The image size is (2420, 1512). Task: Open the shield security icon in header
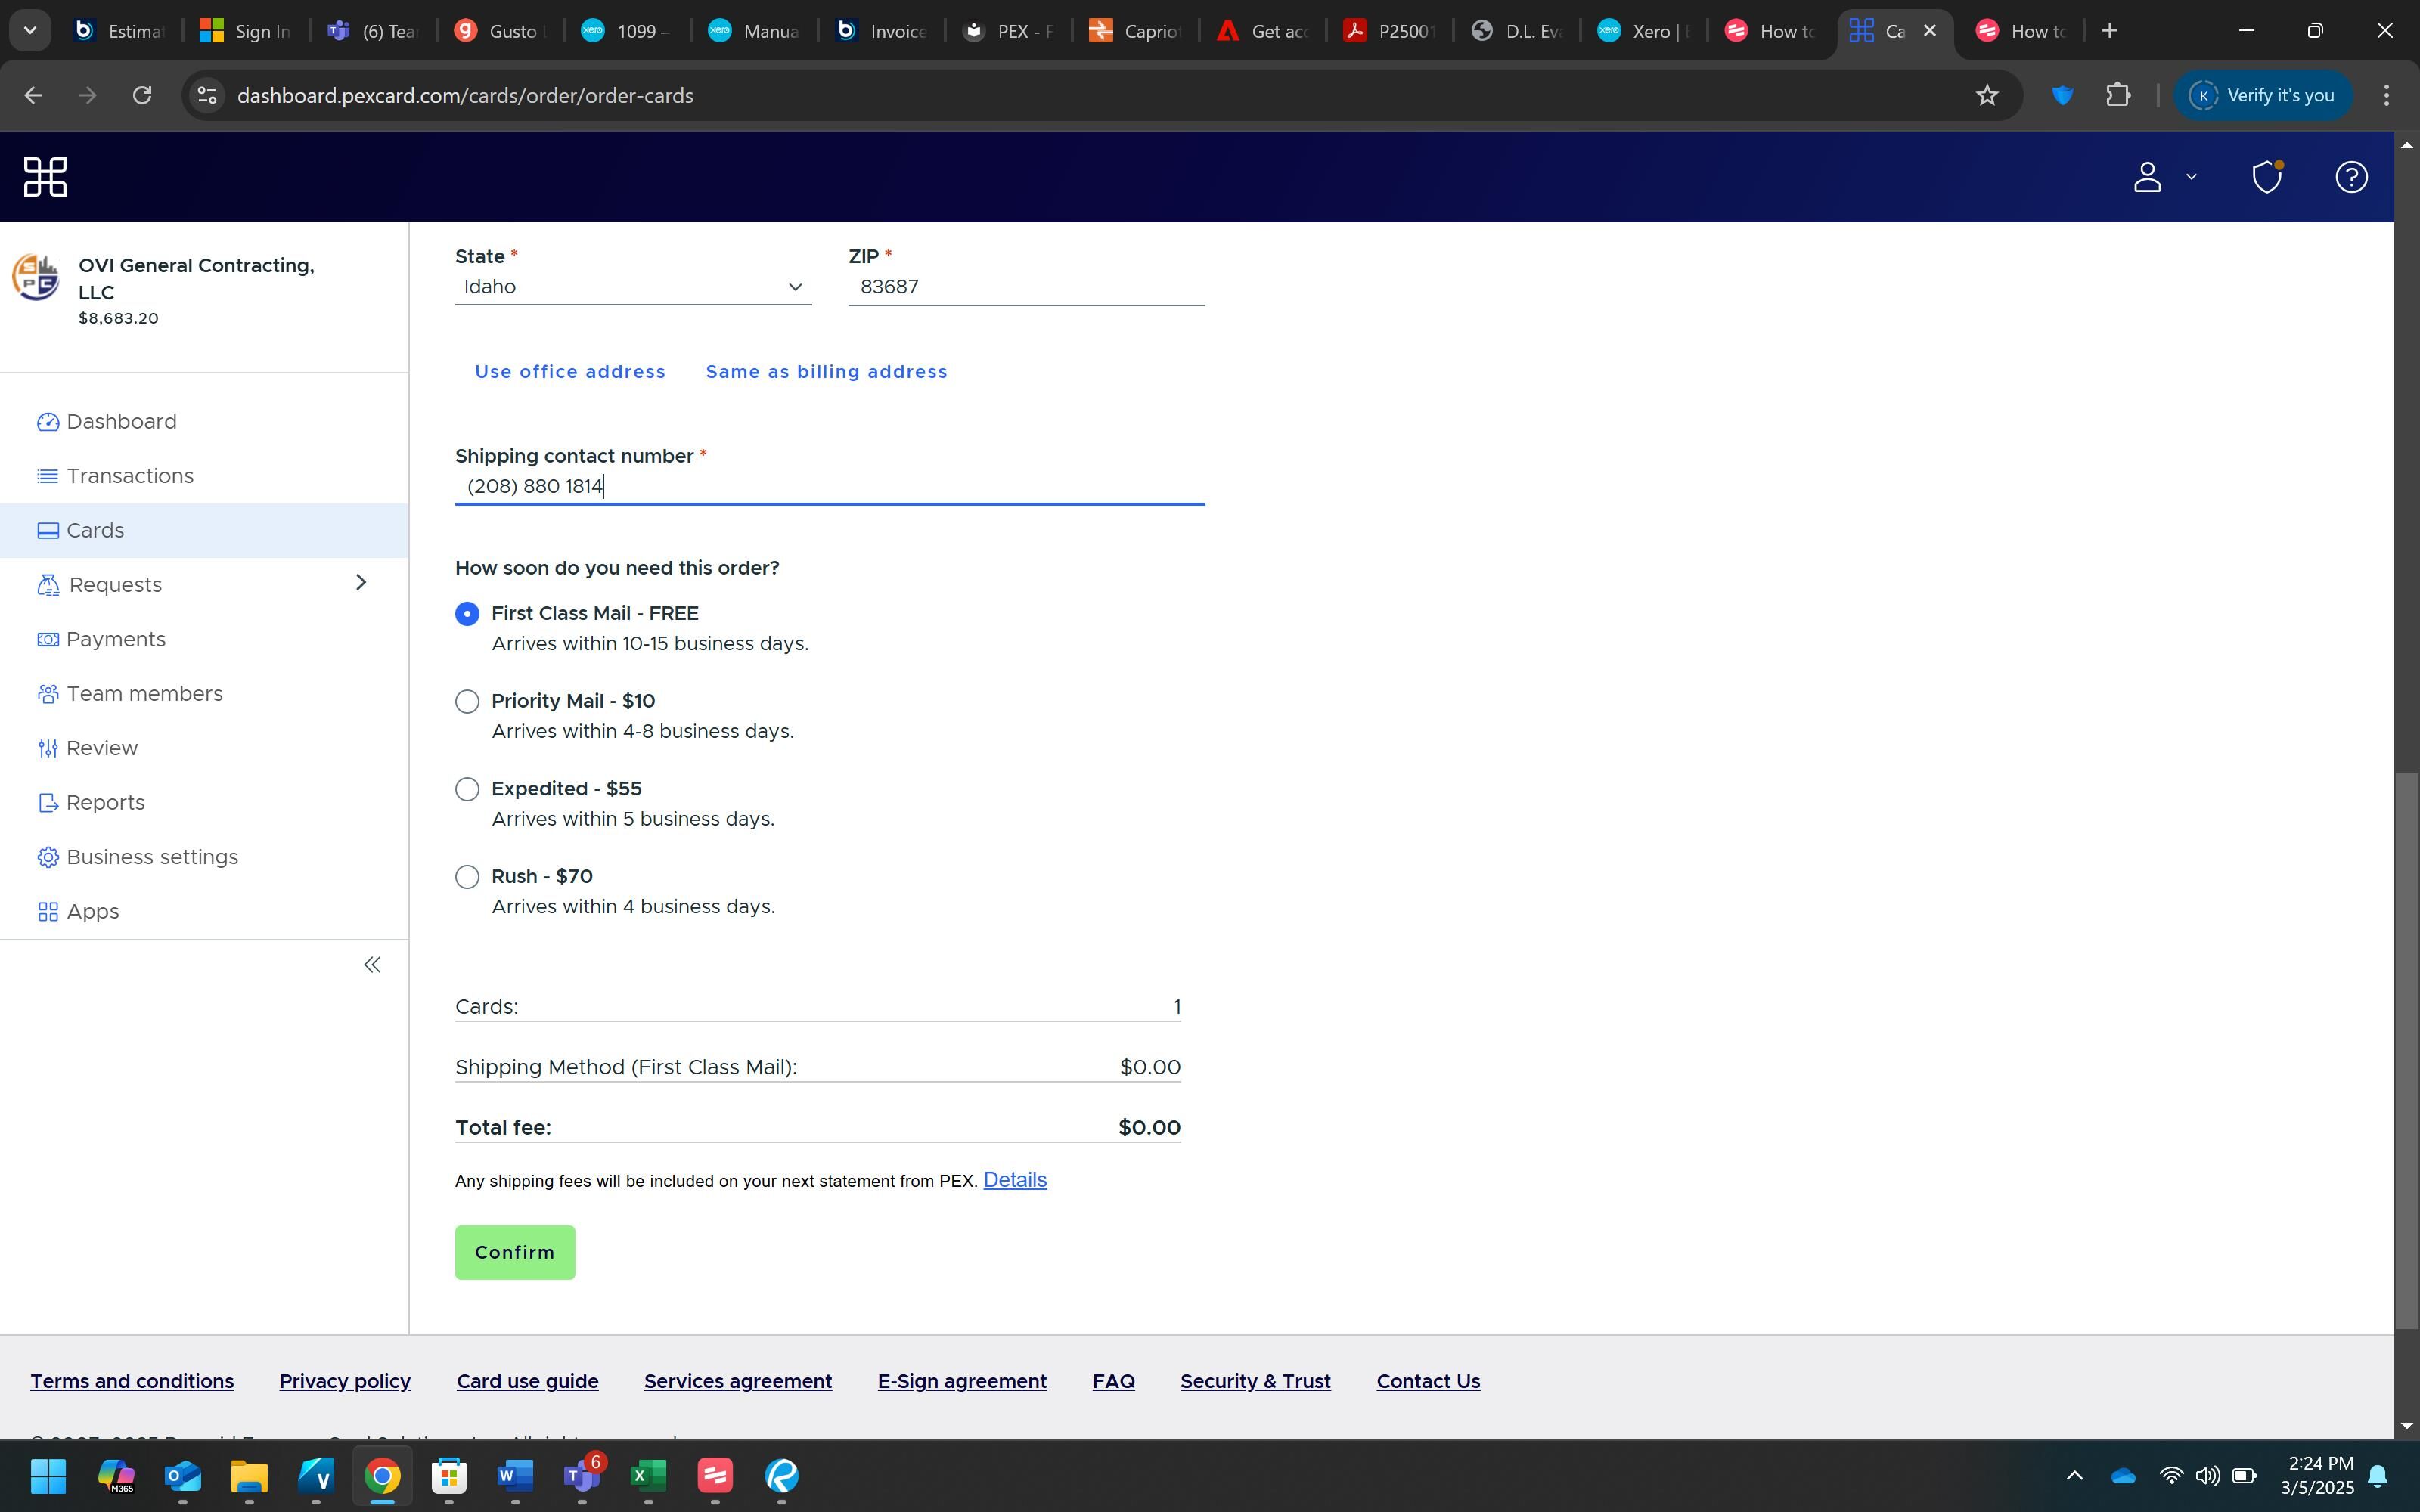[2266, 177]
